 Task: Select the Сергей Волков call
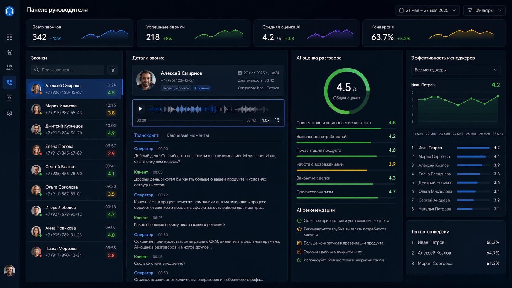(74, 170)
